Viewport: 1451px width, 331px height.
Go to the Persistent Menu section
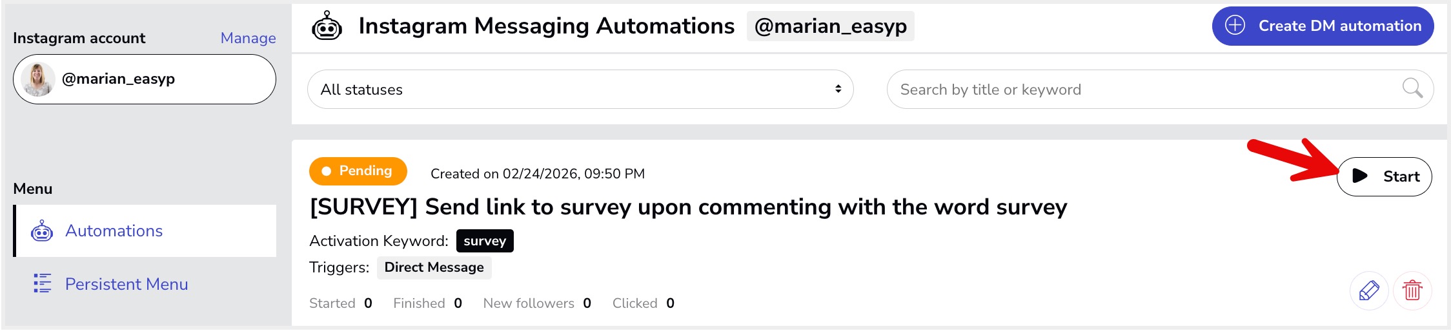127,284
